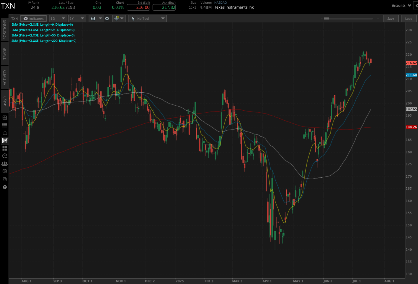Viewport: 418px width, 284px height.
Task: Select the grid dashboard icon
Action: pyautogui.click(x=5, y=148)
